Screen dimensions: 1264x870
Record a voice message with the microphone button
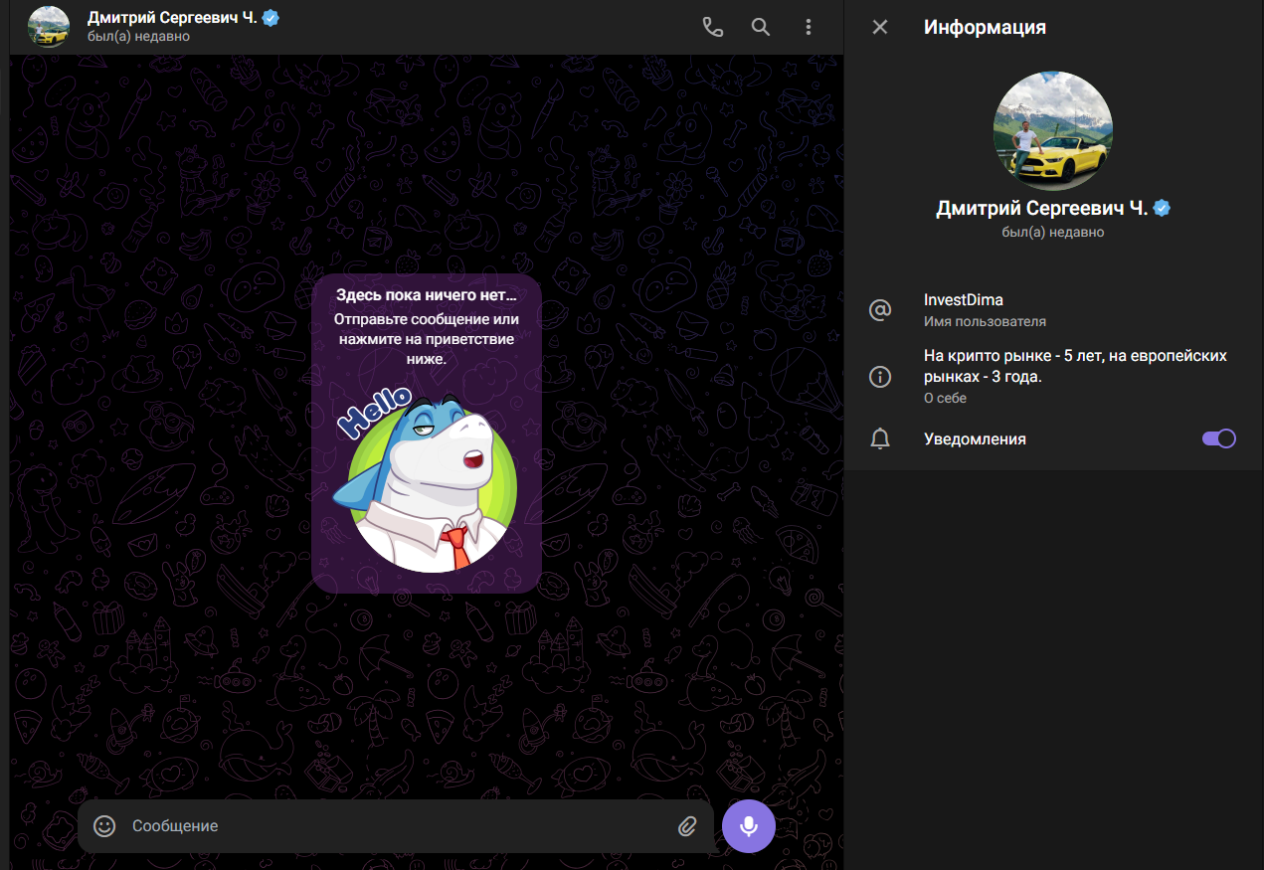749,826
